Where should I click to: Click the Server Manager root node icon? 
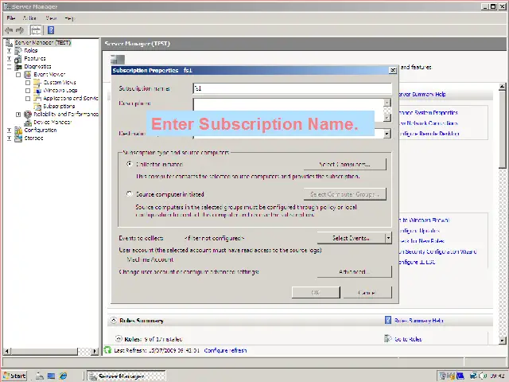coord(9,42)
